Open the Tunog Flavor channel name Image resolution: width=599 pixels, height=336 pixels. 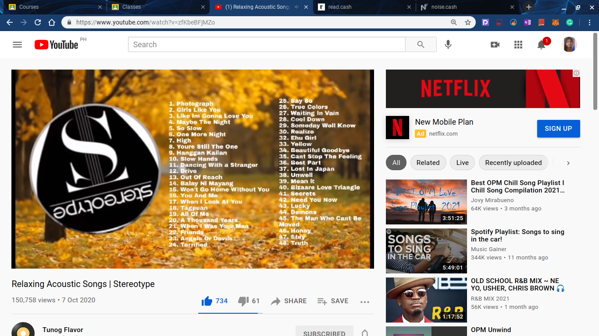(63, 330)
